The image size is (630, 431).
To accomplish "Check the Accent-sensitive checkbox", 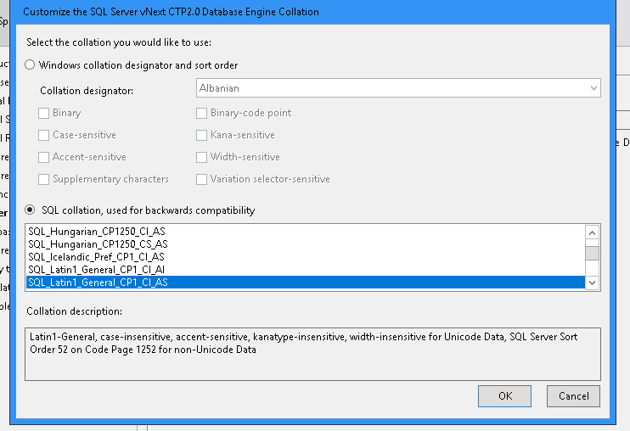I will (x=43, y=157).
